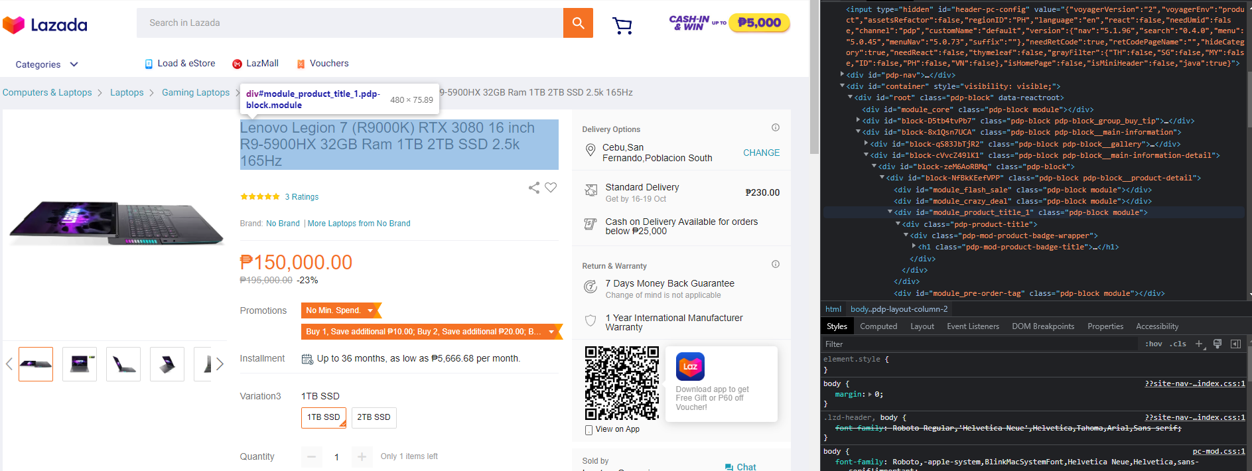
Task: Select the 1TB SSD variation
Action: coord(324,417)
